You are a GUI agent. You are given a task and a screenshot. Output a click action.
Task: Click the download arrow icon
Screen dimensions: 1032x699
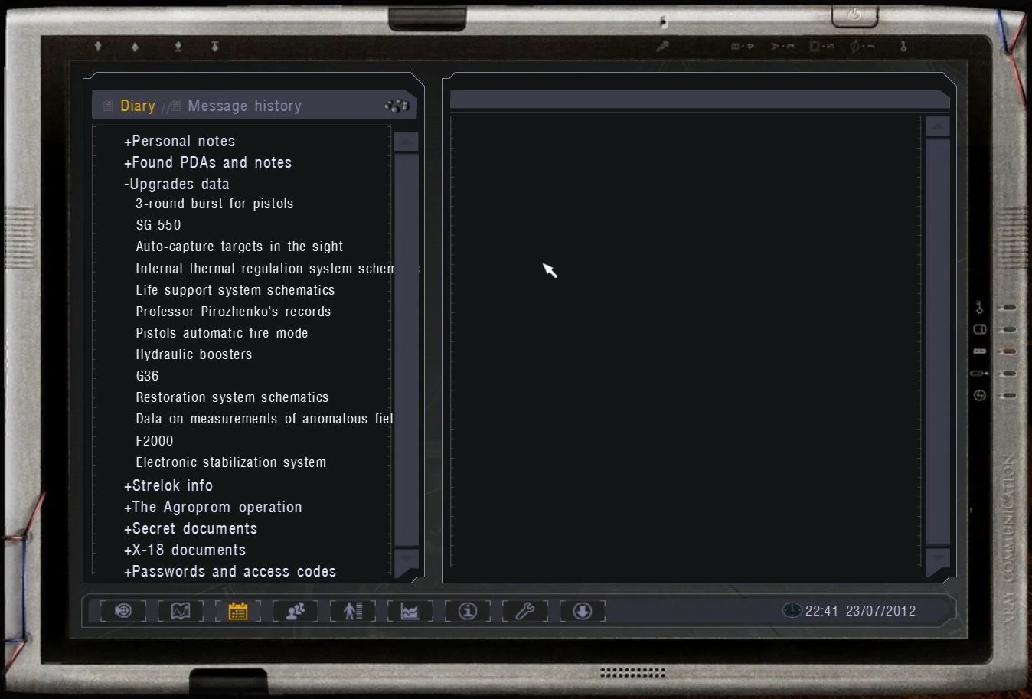pos(583,610)
